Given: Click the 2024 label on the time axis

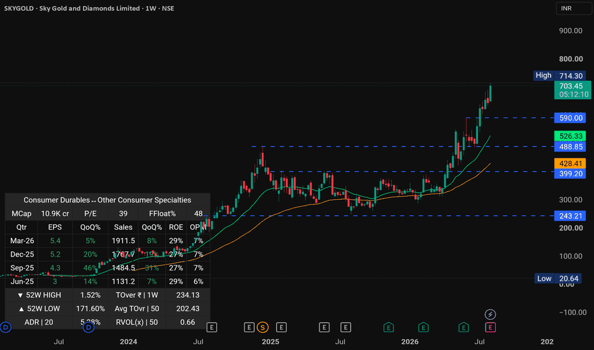Looking at the screenshot, I should pos(128,342).
